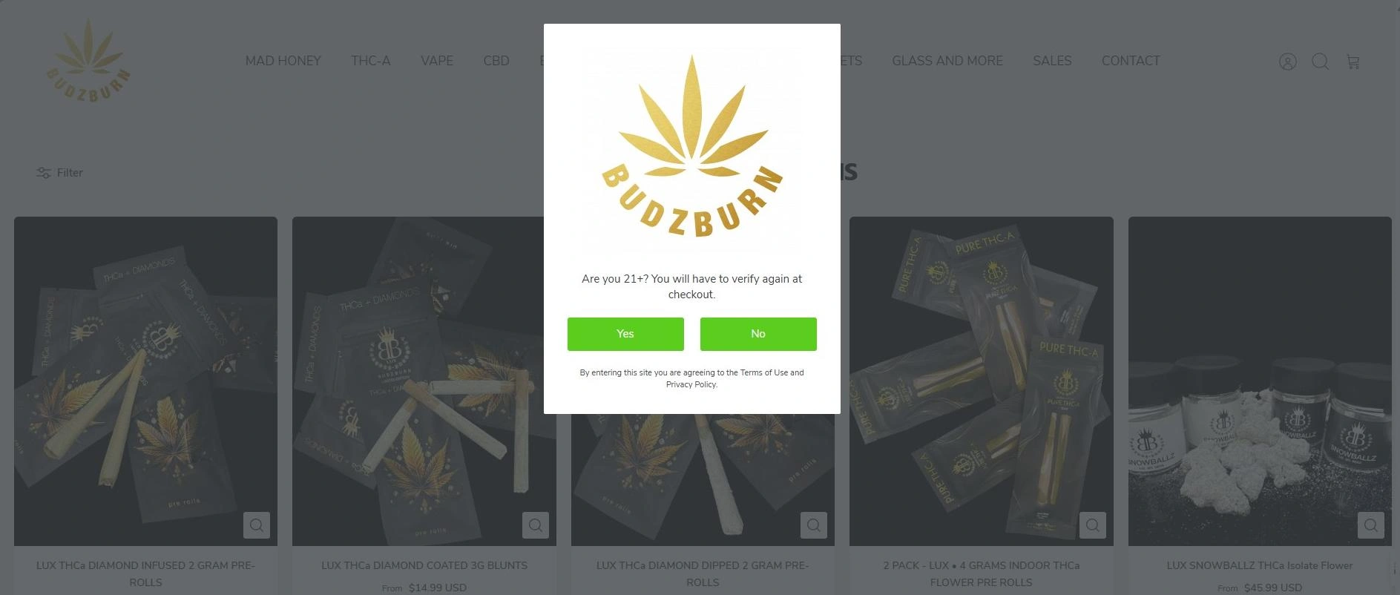Open the SALES menu item
Image resolution: width=1400 pixels, height=595 pixels.
(x=1052, y=61)
